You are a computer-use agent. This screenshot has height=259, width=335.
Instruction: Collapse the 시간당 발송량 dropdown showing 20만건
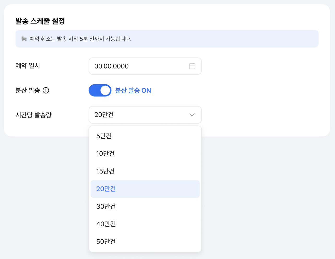145,115
